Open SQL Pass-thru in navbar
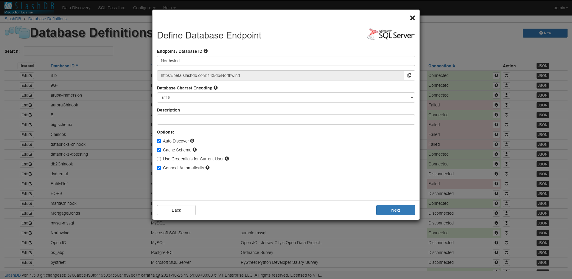 tap(112, 8)
